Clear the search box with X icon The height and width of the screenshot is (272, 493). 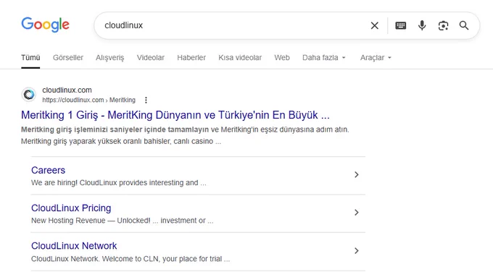click(x=375, y=25)
